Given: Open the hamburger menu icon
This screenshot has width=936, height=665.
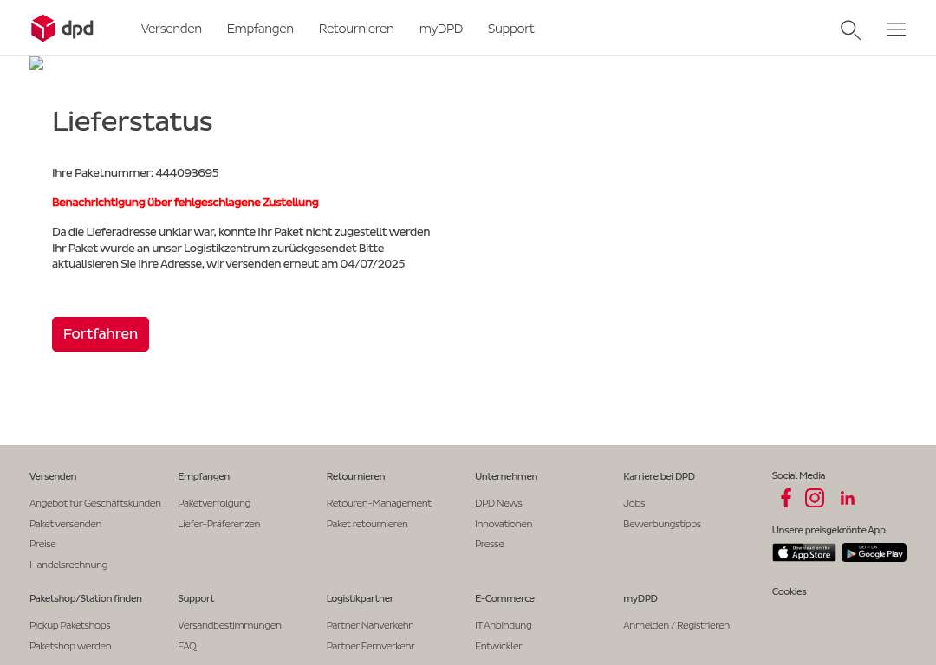Looking at the screenshot, I should [x=896, y=29].
